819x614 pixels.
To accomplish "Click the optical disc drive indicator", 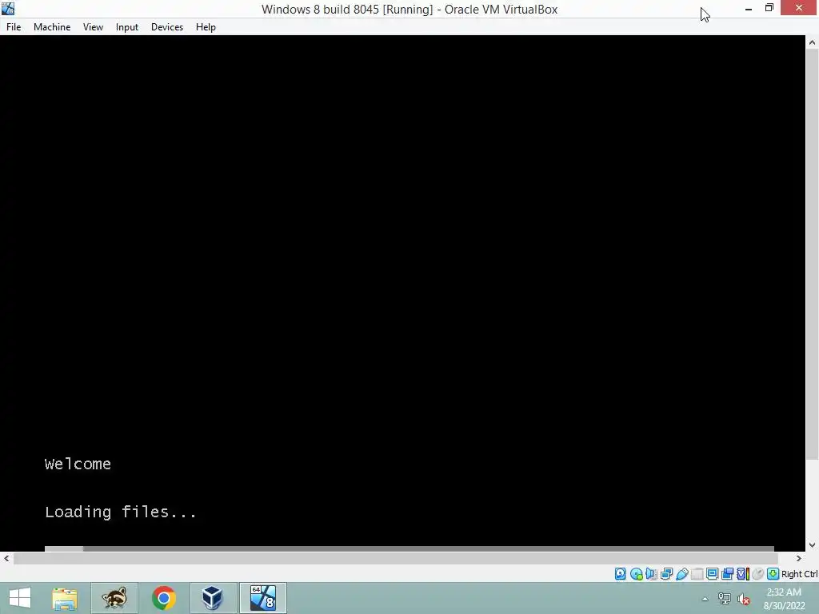I will click(636, 574).
